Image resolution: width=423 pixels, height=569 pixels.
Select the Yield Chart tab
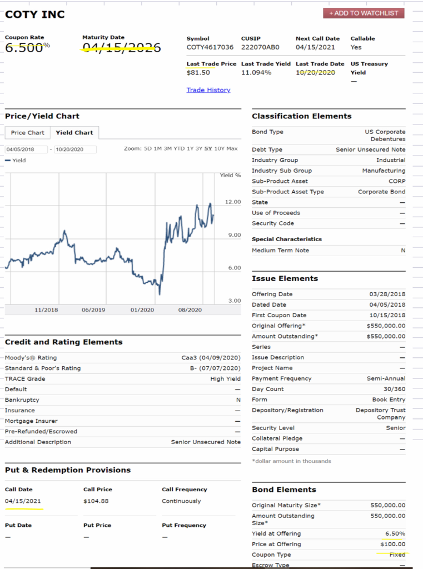click(x=74, y=133)
